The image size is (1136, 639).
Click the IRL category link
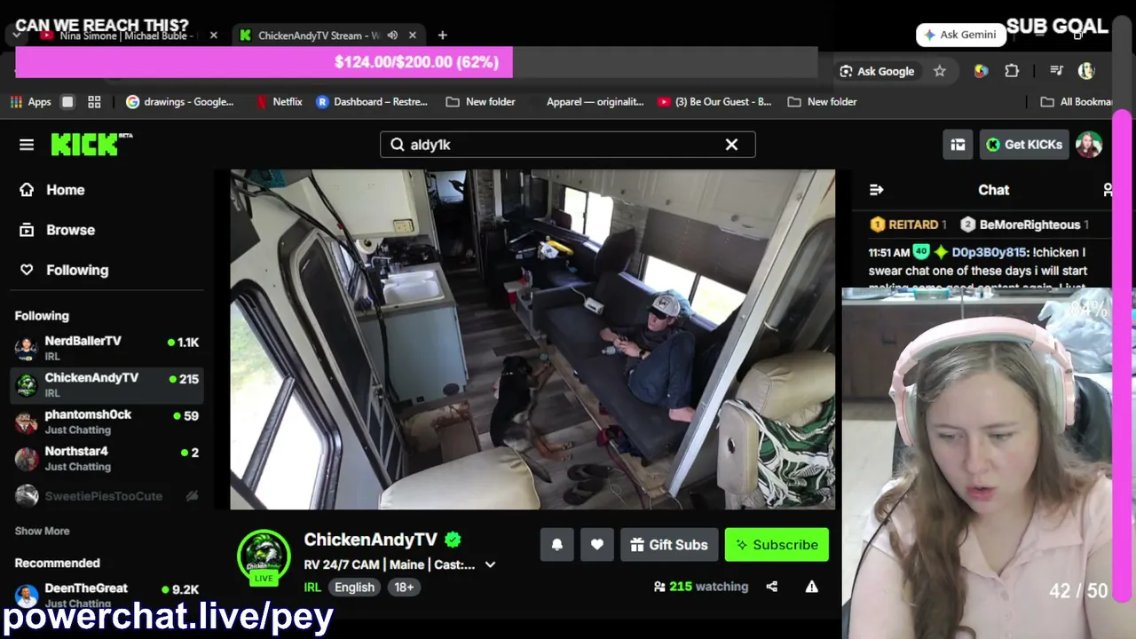tap(312, 588)
